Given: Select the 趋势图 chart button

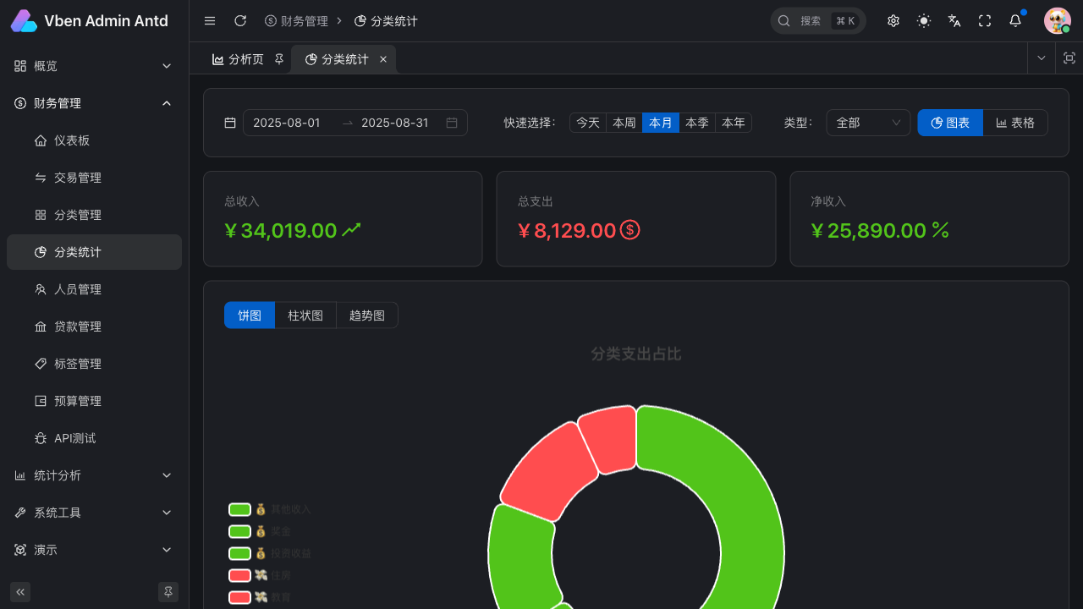Looking at the screenshot, I should pyautogui.click(x=367, y=315).
